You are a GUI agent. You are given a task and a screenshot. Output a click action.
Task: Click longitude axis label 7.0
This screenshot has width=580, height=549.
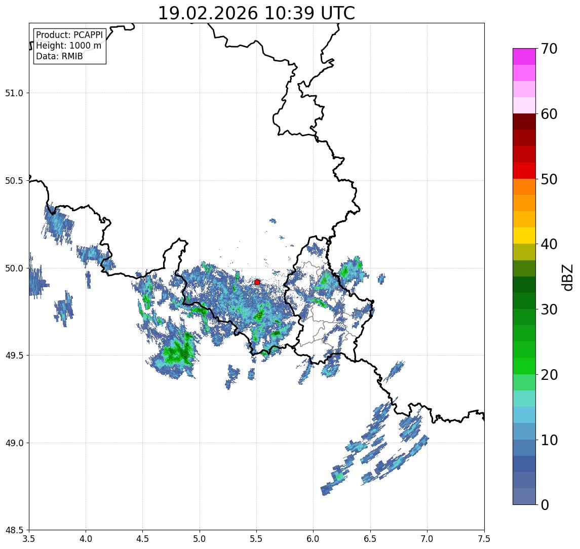(x=428, y=538)
